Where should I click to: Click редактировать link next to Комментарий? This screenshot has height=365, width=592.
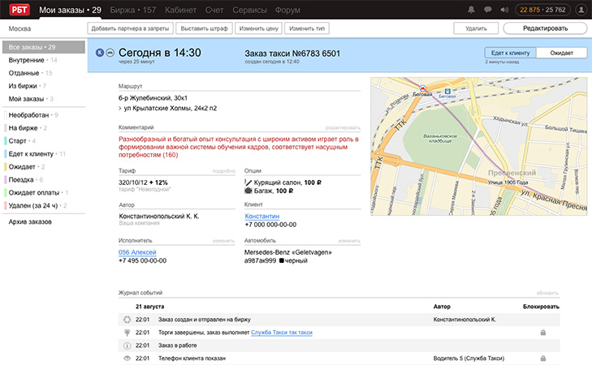tap(343, 128)
